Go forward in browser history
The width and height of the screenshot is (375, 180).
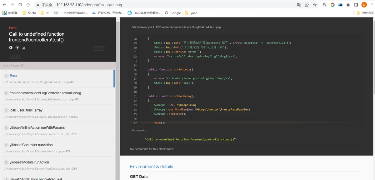[12, 5]
